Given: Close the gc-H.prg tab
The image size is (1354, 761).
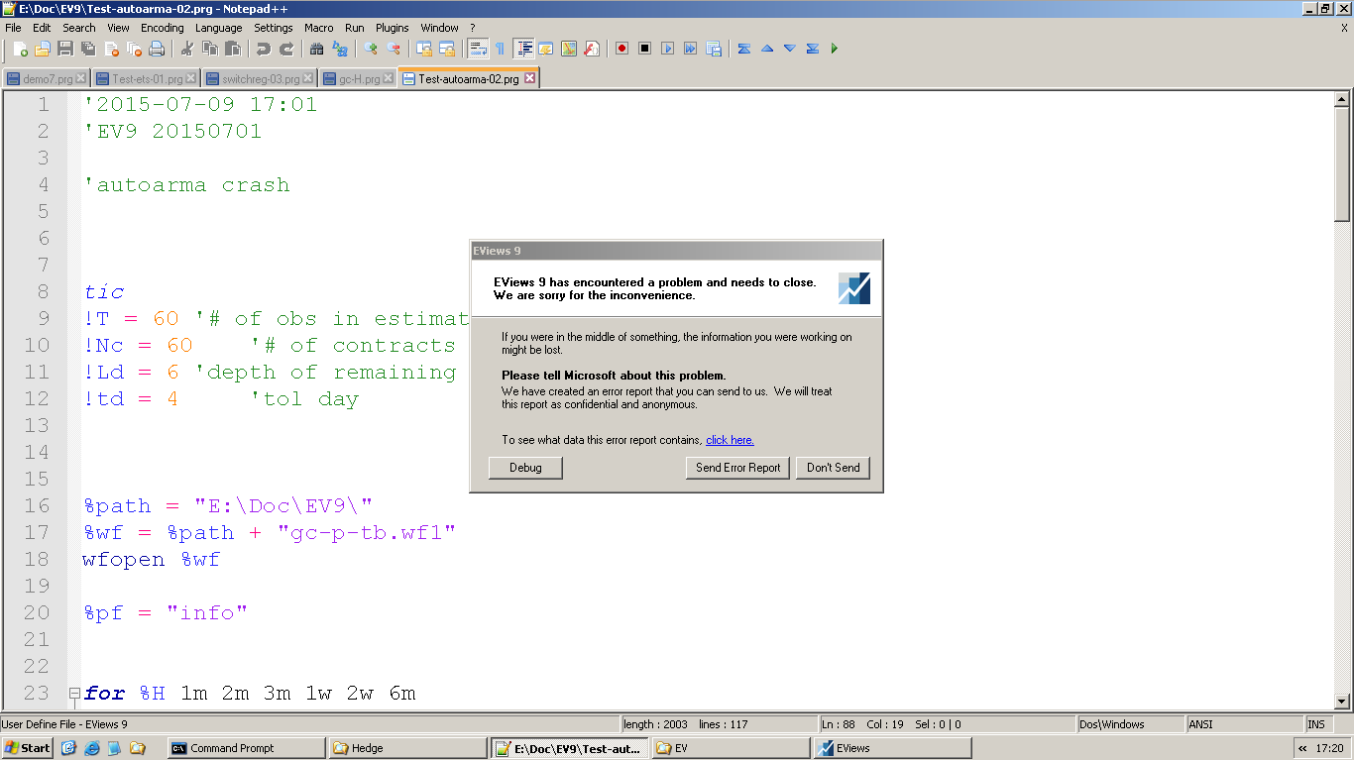Looking at the screenshot, I should 390,78.
